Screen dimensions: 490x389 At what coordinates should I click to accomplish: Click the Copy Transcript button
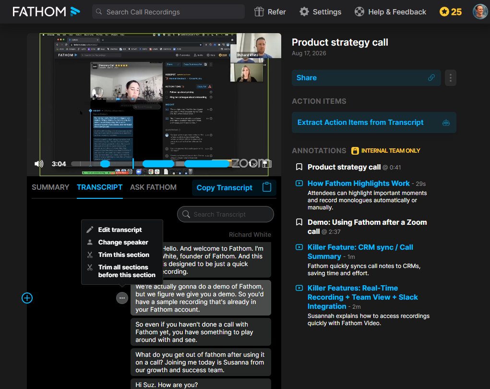[x=234, y=188]
